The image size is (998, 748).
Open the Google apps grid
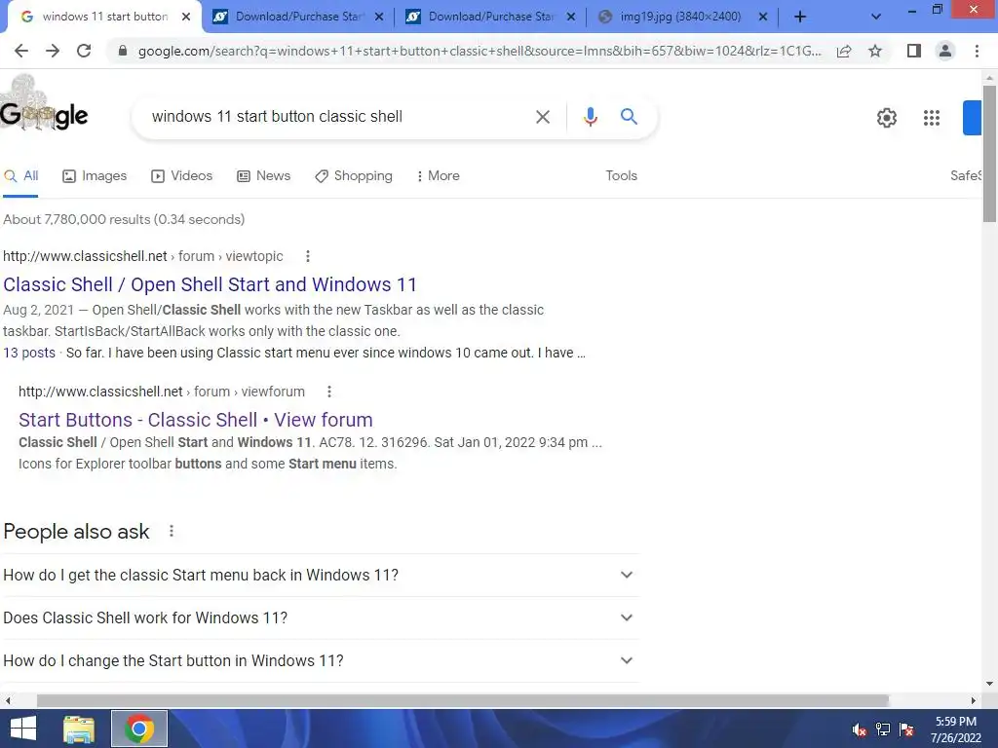tap(931, 118)
